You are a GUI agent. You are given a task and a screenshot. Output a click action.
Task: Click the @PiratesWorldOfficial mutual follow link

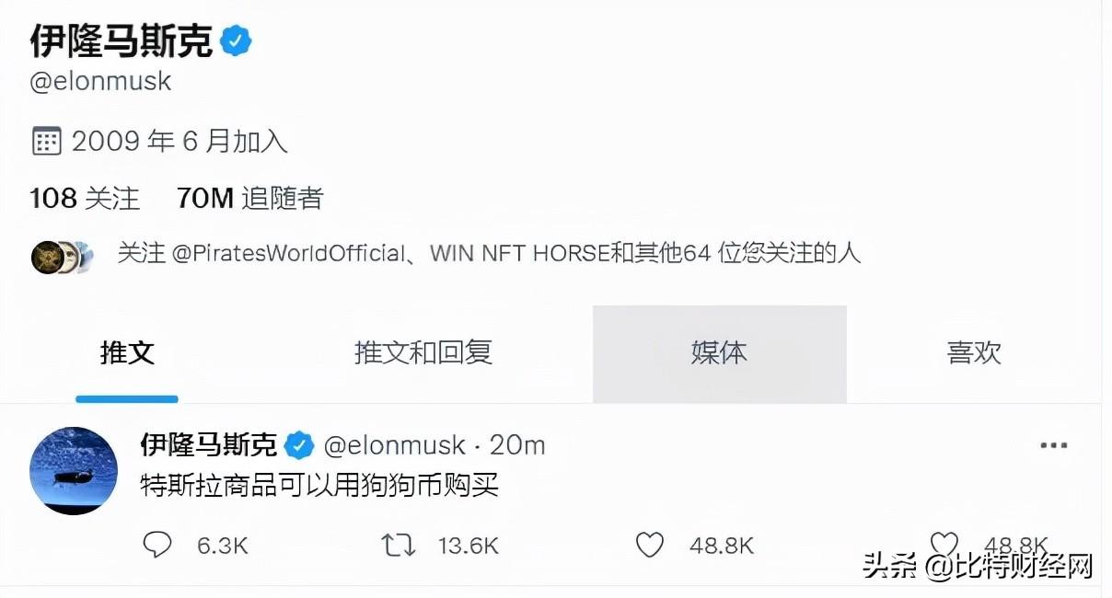coord(289,253)
